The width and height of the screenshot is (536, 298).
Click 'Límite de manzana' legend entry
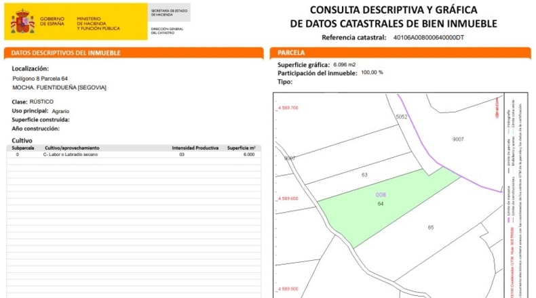[x=509, y=201]
